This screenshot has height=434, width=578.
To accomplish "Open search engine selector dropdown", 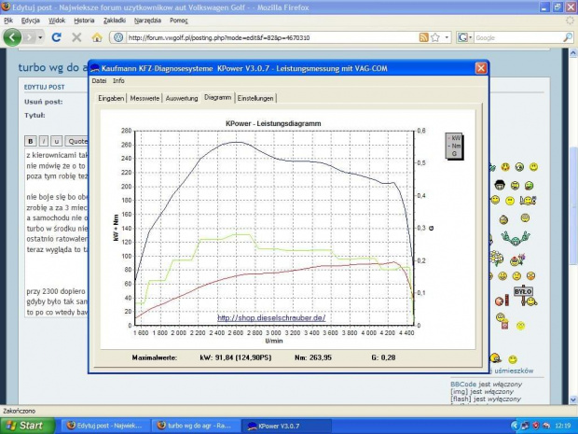I will (x=465, y=37).
